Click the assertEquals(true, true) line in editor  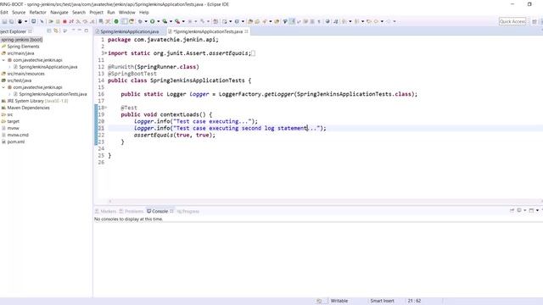point(175,136)
